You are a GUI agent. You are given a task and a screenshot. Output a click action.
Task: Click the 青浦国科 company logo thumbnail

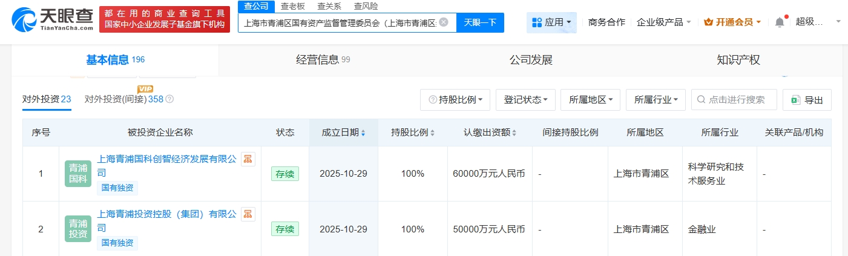tap(77, 174)
